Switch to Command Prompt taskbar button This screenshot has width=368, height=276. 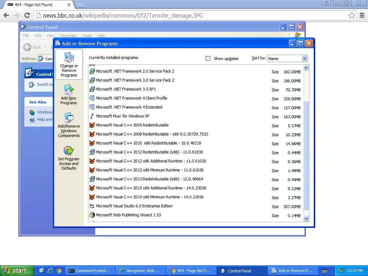[x=90, y=271]
